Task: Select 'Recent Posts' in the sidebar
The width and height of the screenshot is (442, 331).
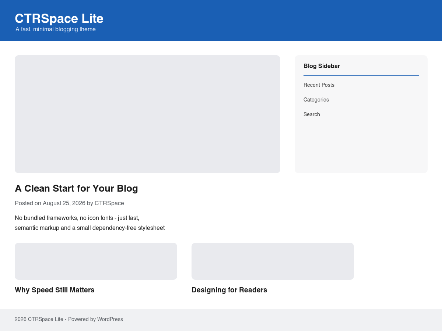Action: coord(319,85)
